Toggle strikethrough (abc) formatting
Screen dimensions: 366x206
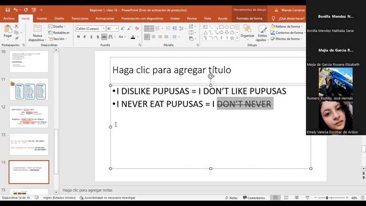pyautogui.click(x=104, y=37)
